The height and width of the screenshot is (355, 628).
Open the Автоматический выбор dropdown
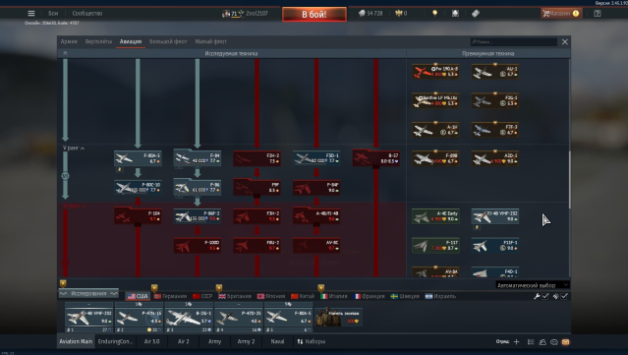coord(533,285)
